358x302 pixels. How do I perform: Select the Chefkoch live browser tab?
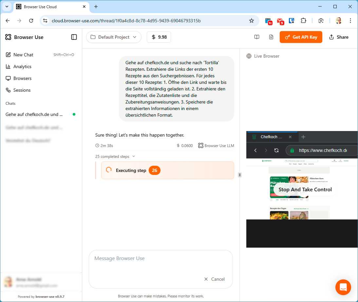(x=273, y=137)
